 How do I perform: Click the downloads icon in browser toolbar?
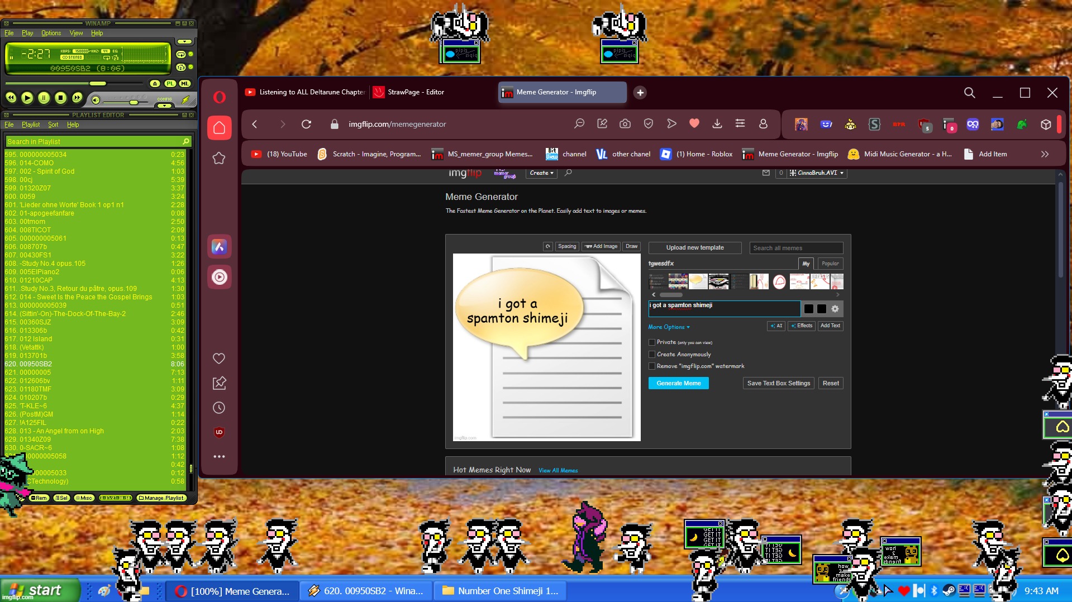click(x=717, y=123)
